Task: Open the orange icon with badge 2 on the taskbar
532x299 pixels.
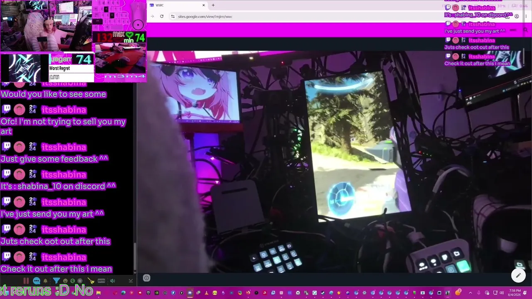Action: (x=458, y=292)
